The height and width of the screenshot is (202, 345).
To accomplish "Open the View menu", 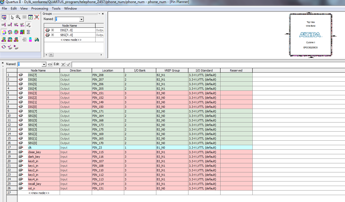I will (24, 8).
